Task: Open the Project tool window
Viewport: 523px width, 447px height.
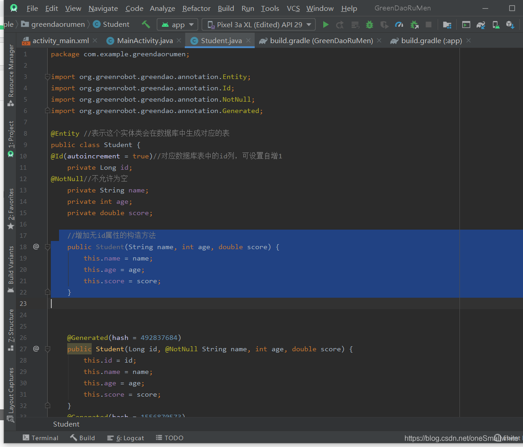Action: pyautogui.click(x=11, y=139)
